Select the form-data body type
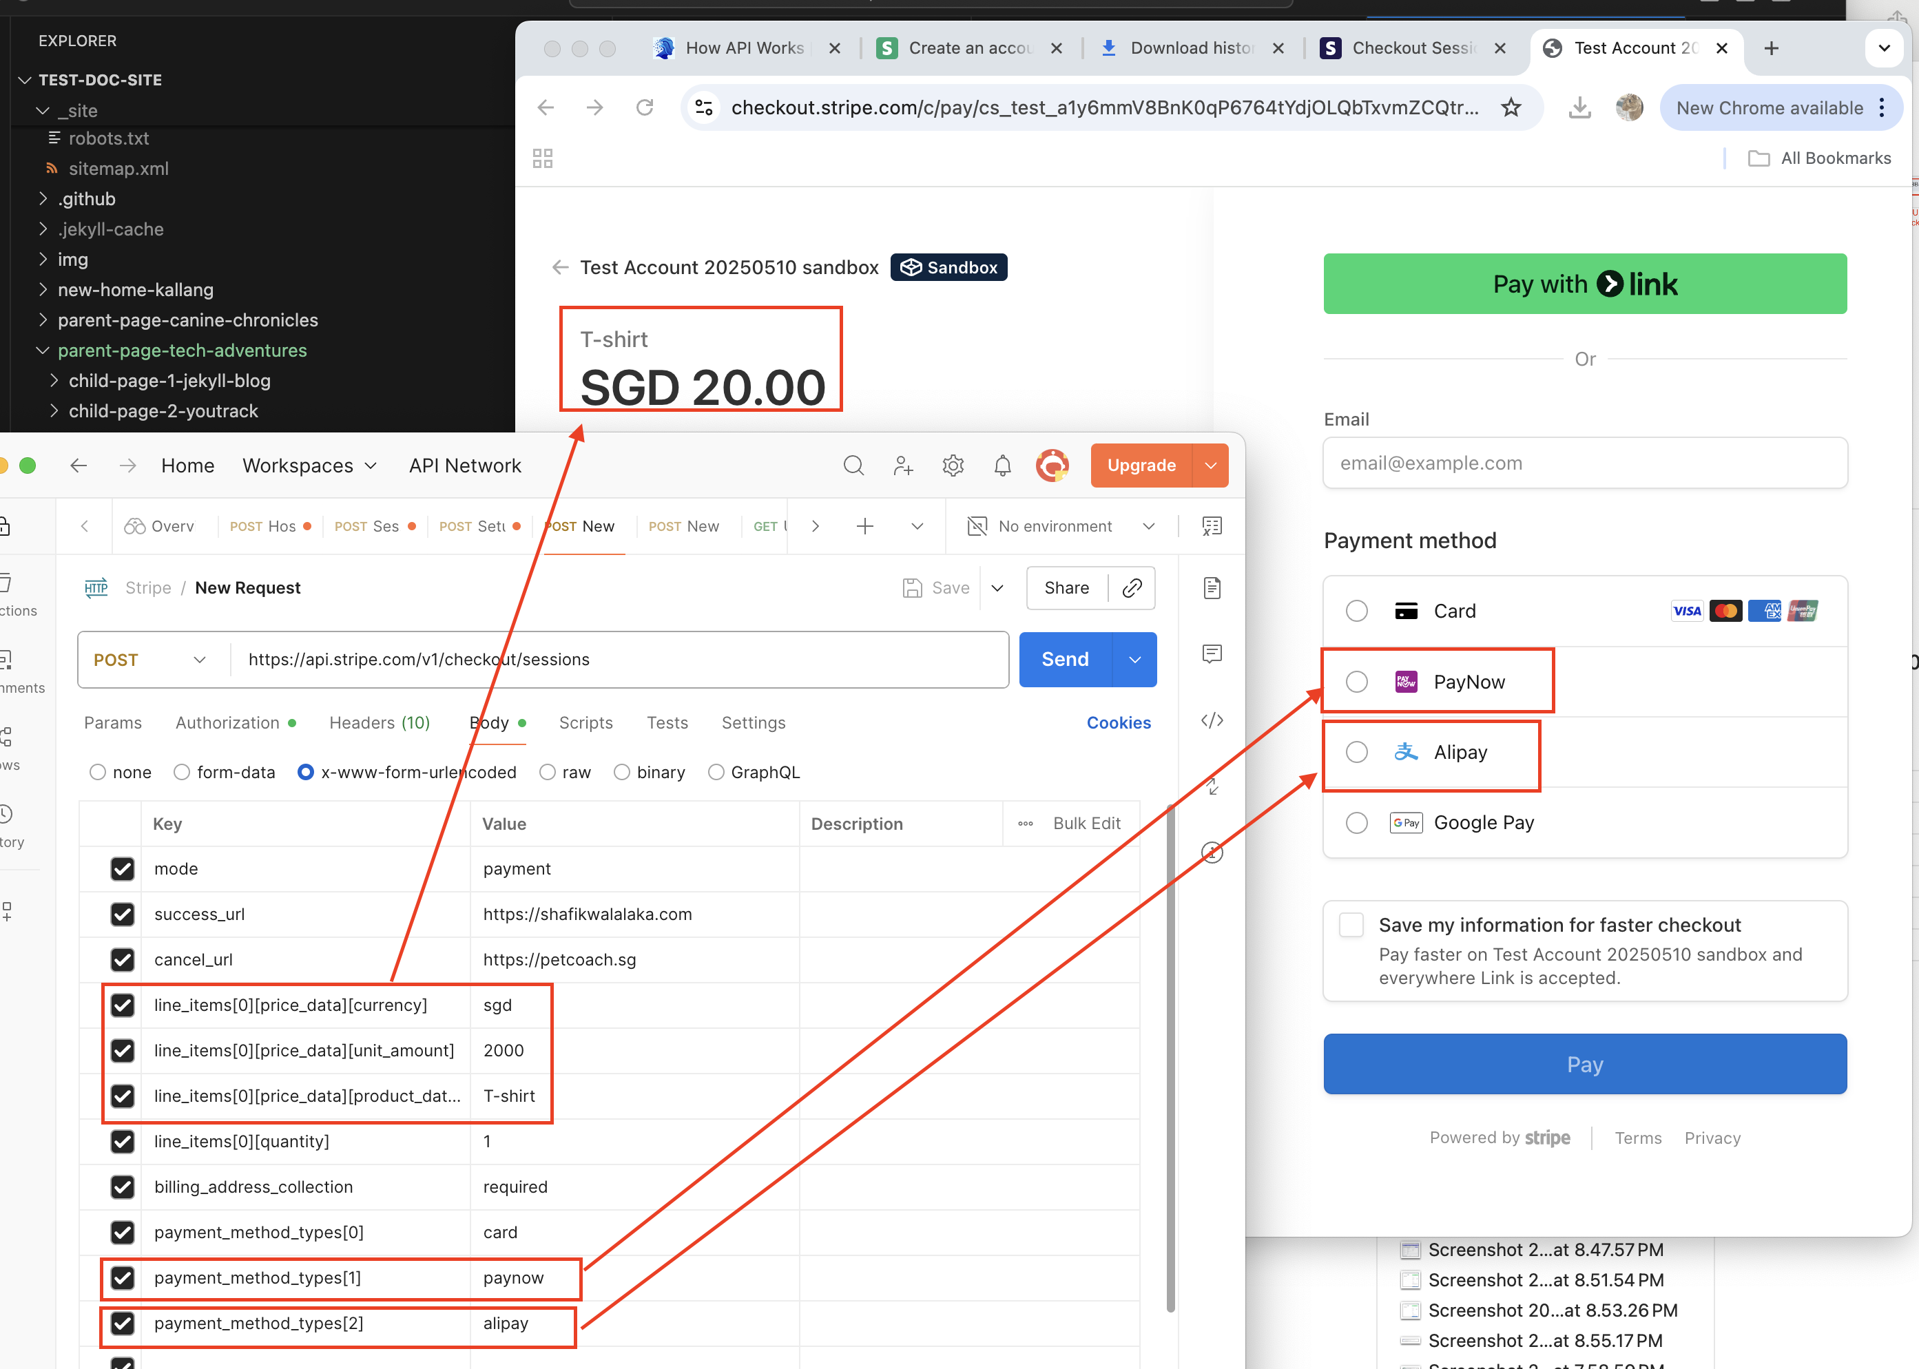 [181, 772]
